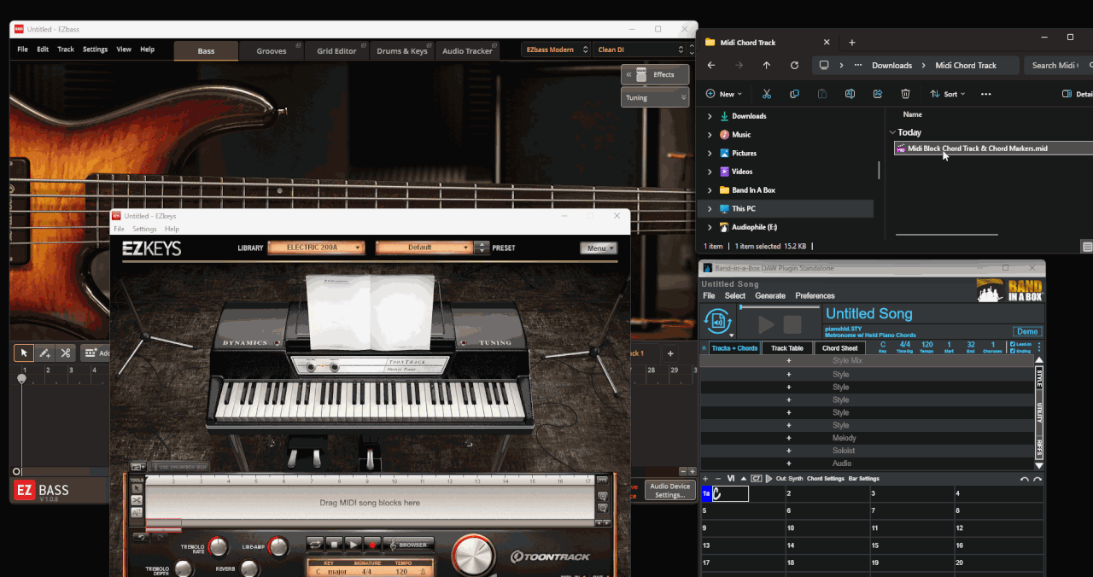Click the EZkeys loop button
The width and height of the screenshot is (1093, 577).
(315, 544)
